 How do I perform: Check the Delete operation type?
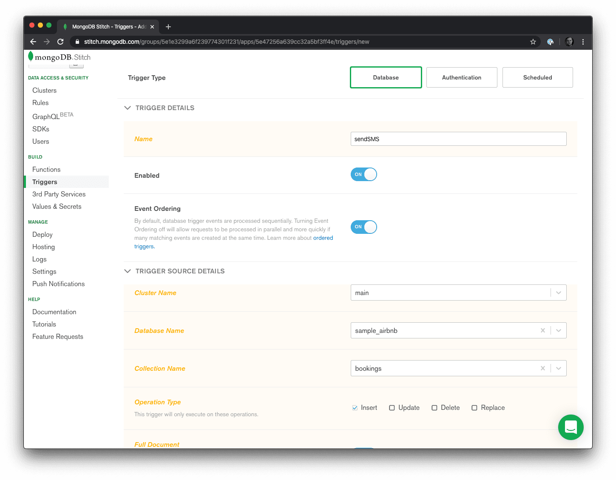click(434, 408)
